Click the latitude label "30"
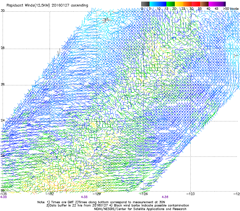This screenshot has width=240, height=211. click(x=3, y=11)
